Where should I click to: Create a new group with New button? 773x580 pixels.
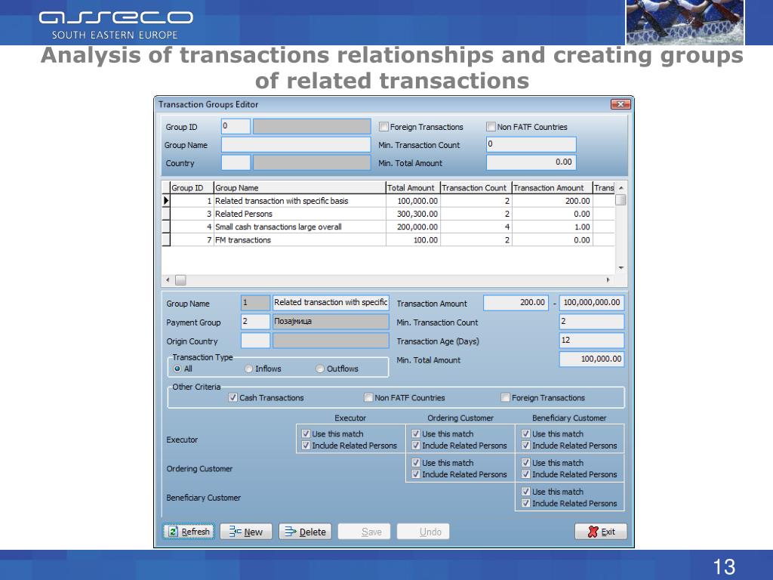[246, 532]
